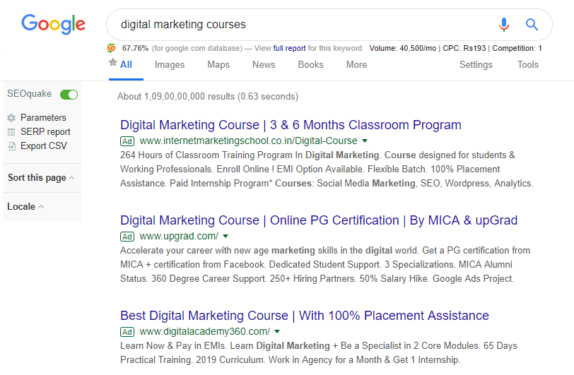Open the SEOquake full report link
Image resolution: width=574 pixels, height=375 pixels.
click(289, 48)
